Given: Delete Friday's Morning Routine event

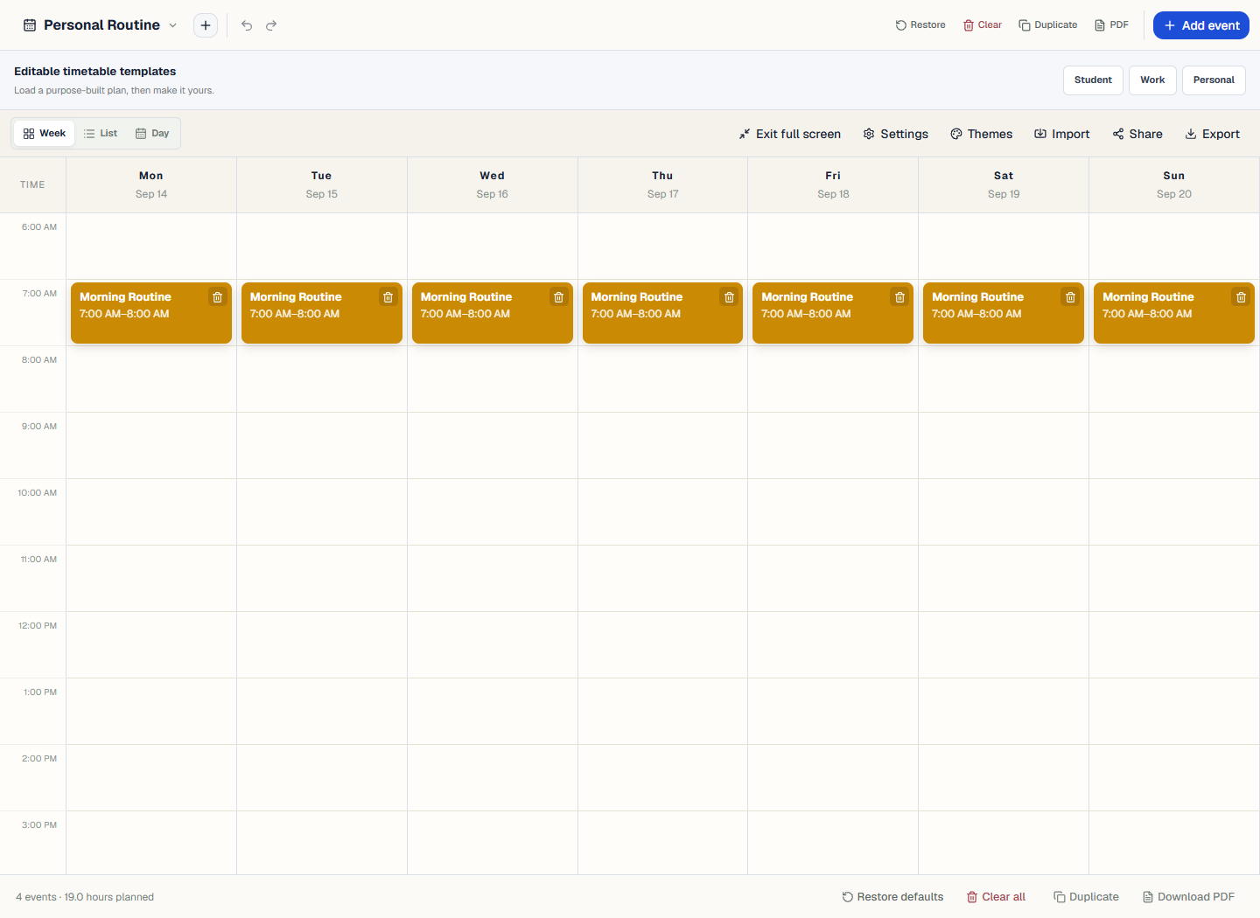Looking at the screenshot, I should pos(899,297).
